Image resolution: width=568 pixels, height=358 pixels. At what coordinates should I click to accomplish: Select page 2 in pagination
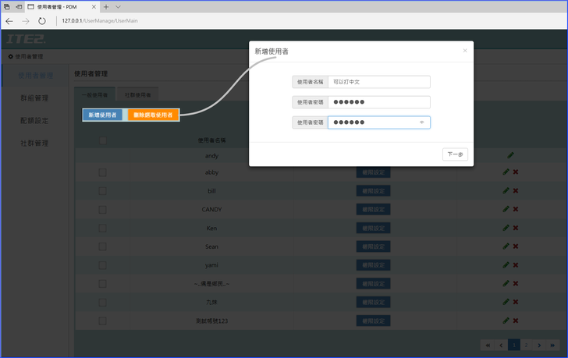(527, 346)
